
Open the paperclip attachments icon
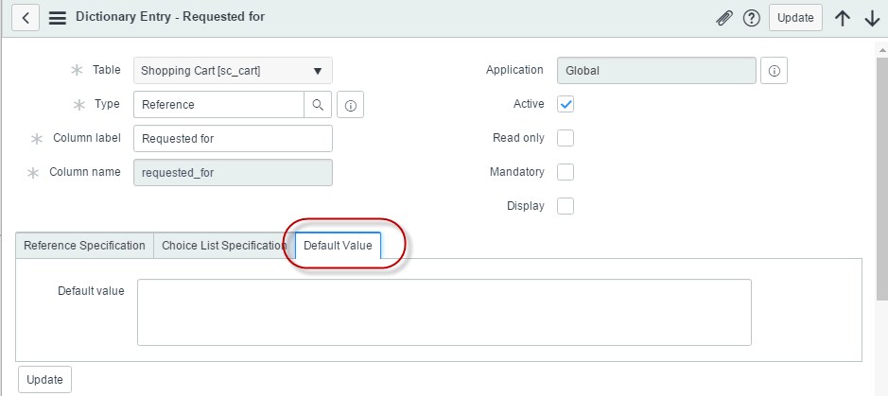(723, 19)
